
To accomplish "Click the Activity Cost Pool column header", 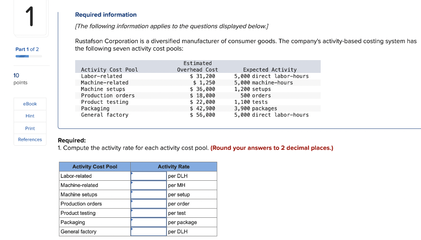I will (95, 167).
